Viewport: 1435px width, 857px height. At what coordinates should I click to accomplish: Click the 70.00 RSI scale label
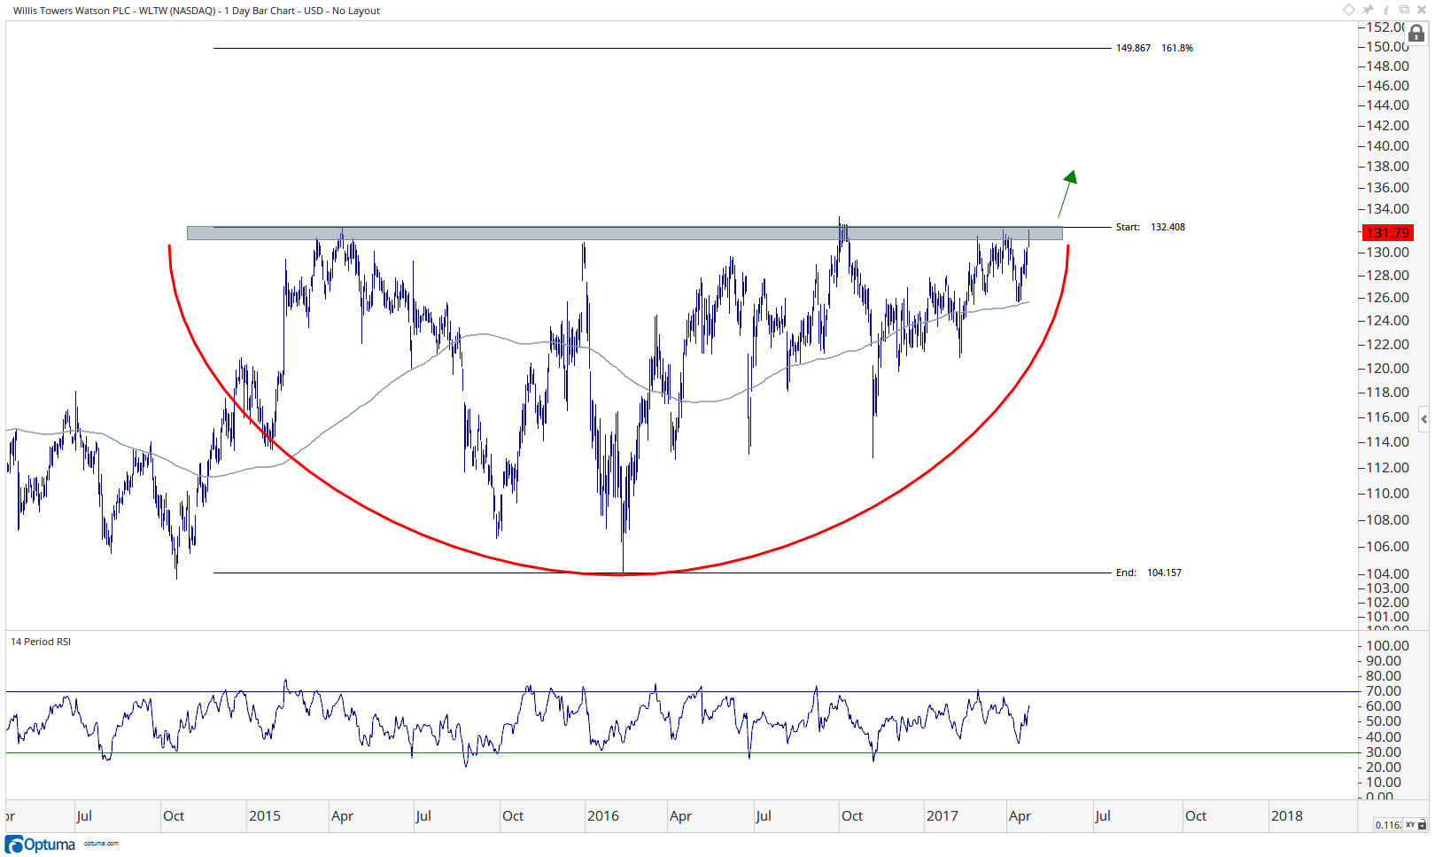pyautogui.click(x=1384, y=691)
